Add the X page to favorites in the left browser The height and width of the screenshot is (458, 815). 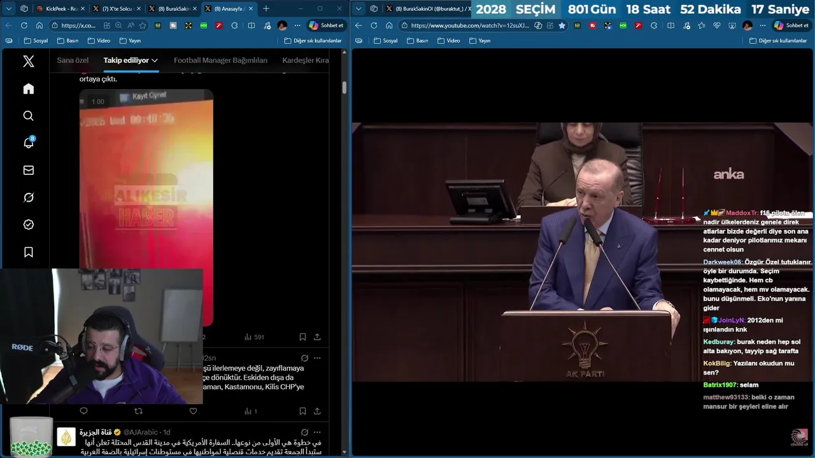pos(143,25)
